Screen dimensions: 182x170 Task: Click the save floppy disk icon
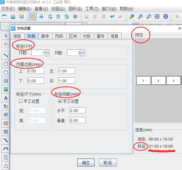click(x=21, y=17)
